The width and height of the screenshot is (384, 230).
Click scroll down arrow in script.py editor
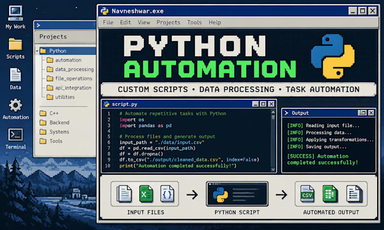pyautogui.click(x=273, y=169)
